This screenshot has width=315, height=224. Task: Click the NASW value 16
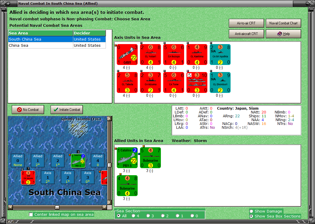pos(264,124)
